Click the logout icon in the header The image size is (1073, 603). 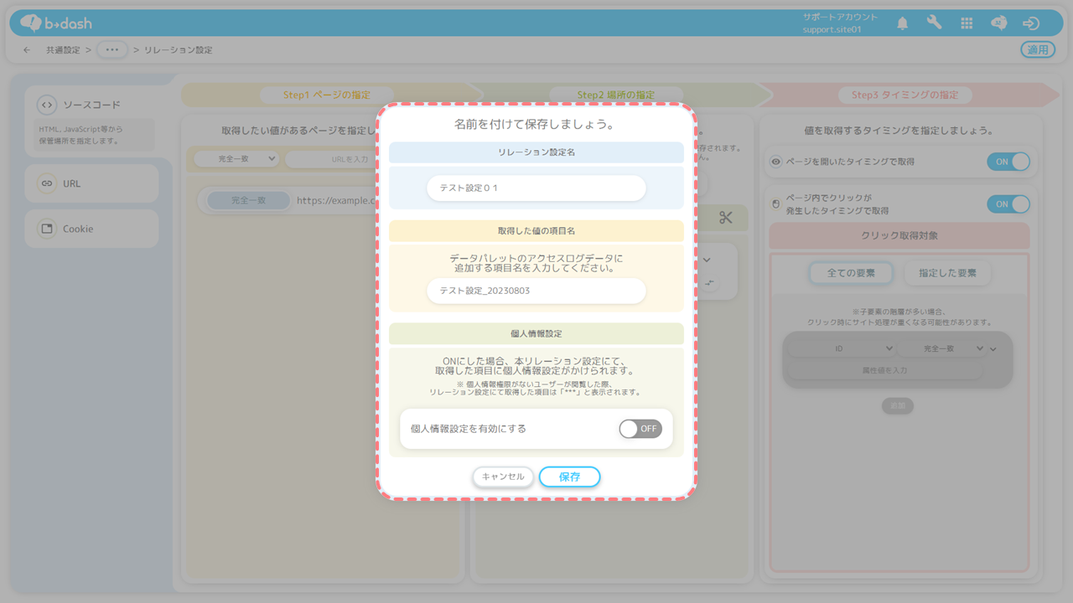(1031, 23)
